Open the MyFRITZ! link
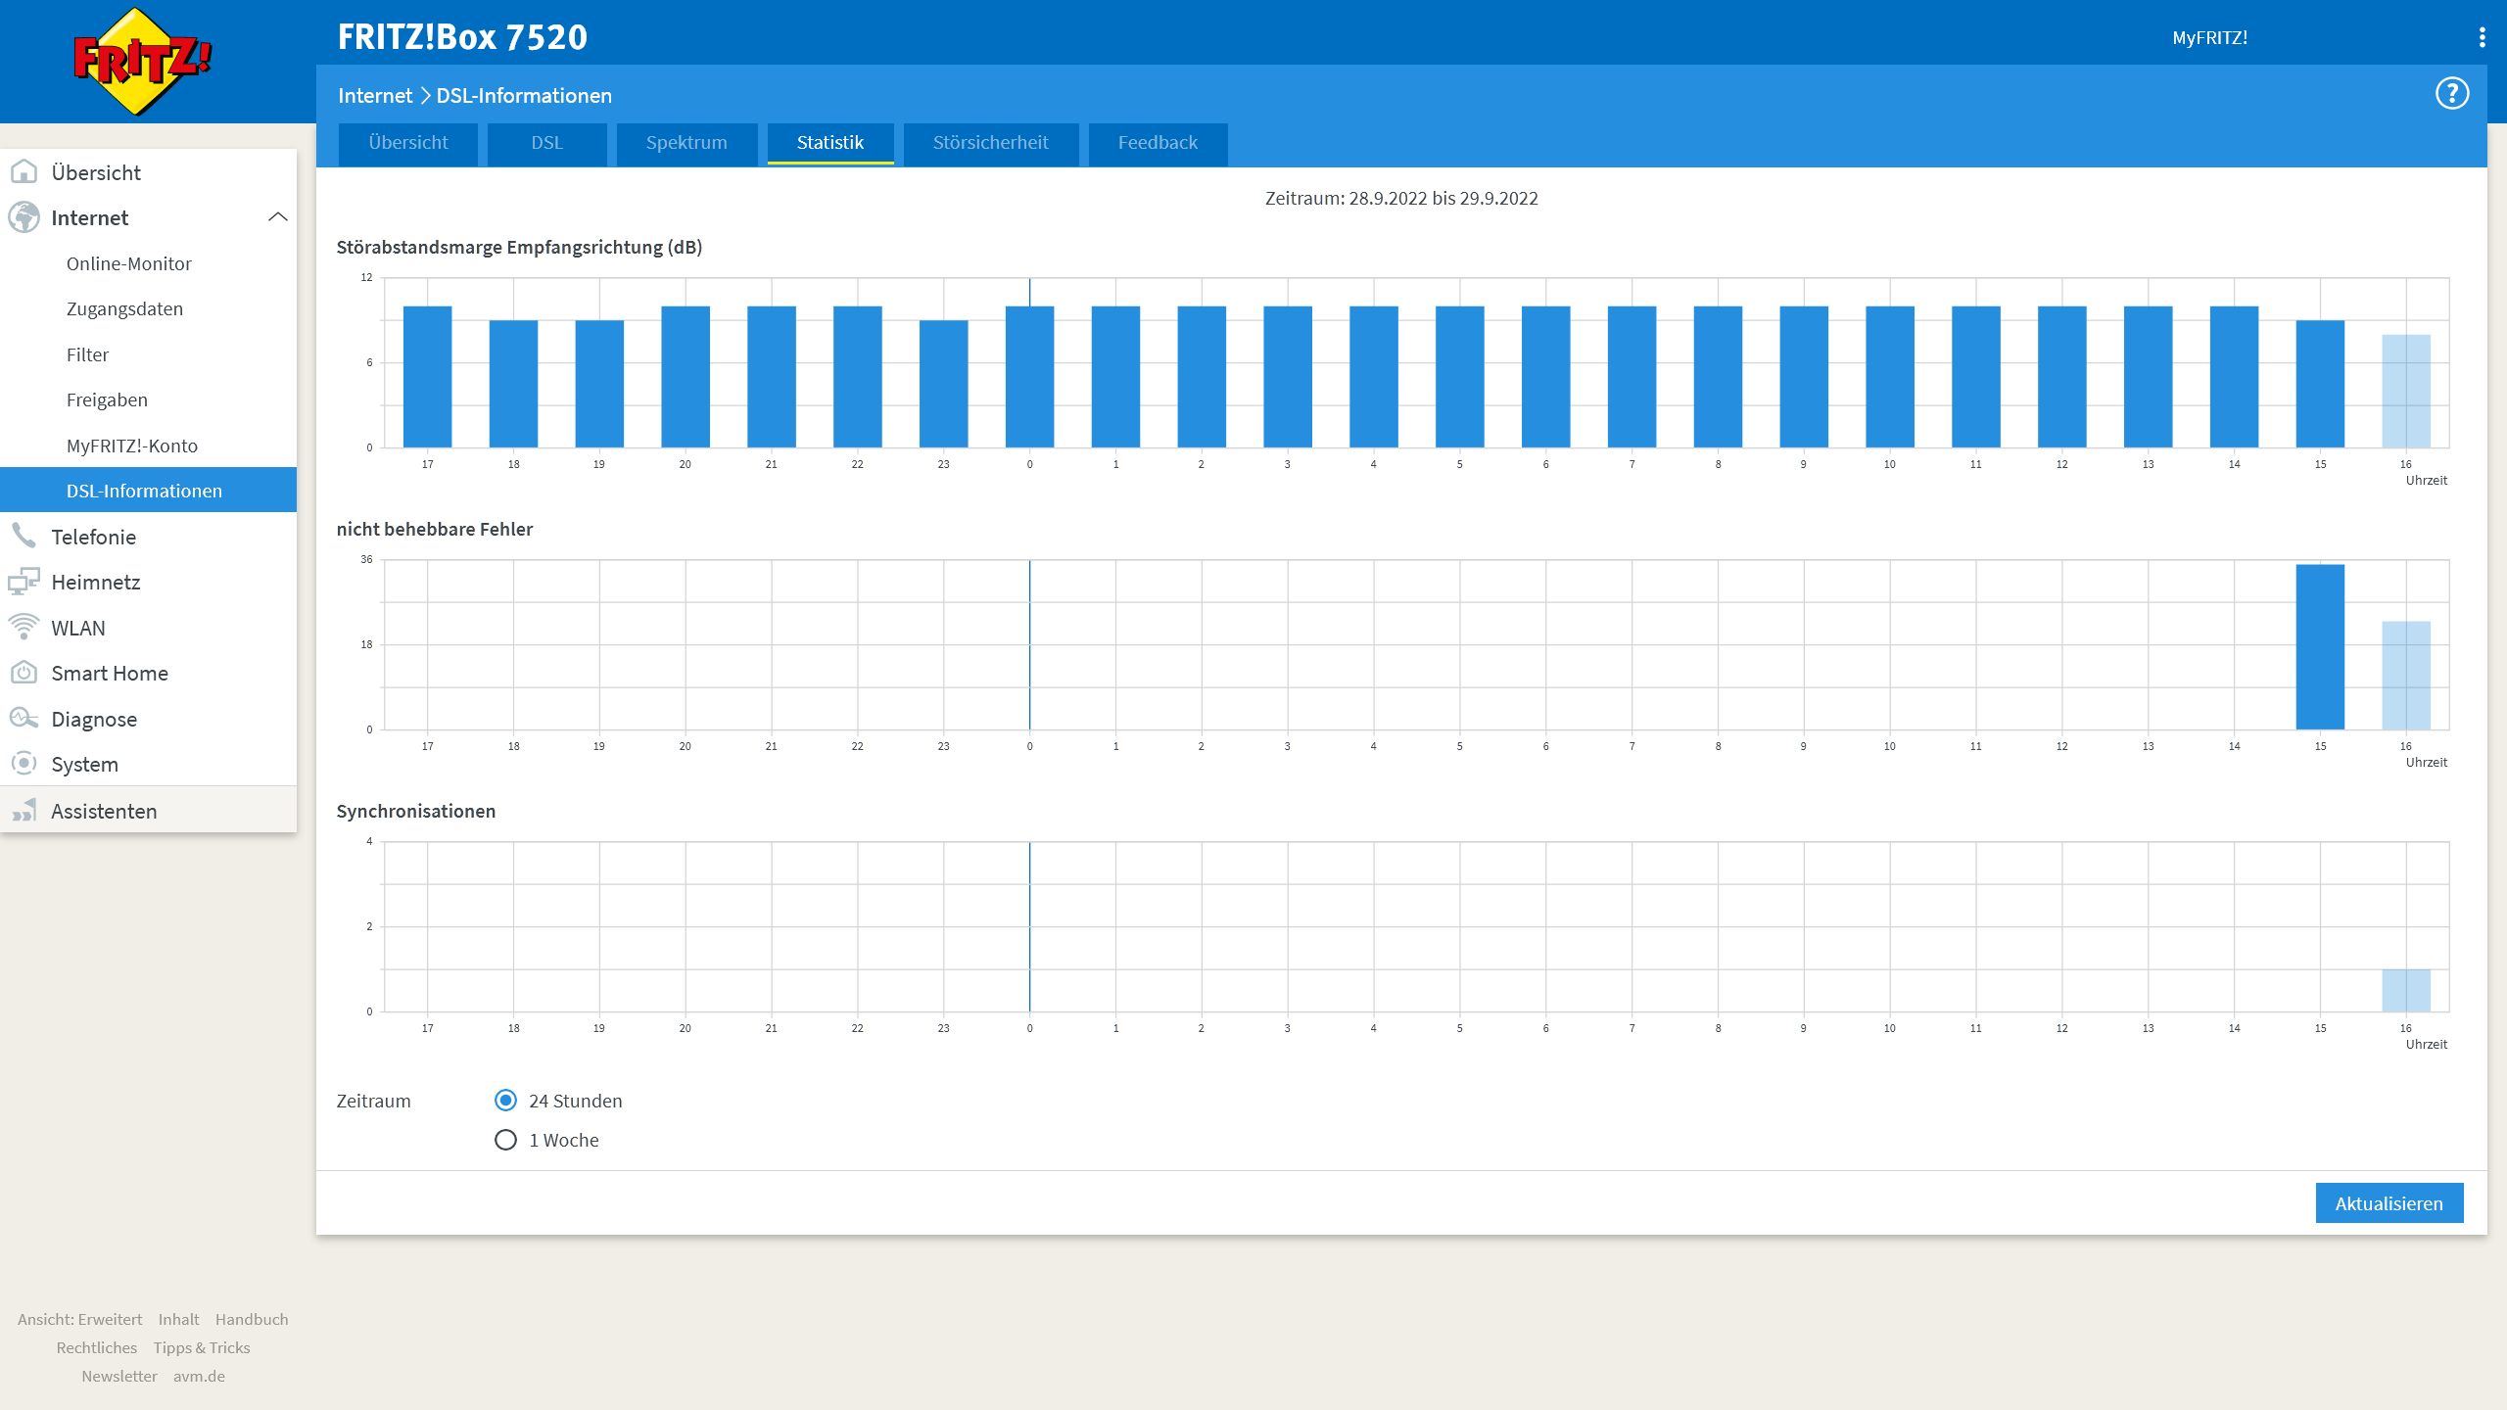Image resolution: width=2507 pixels, height=1410 pixels. tap(2209, 37)
